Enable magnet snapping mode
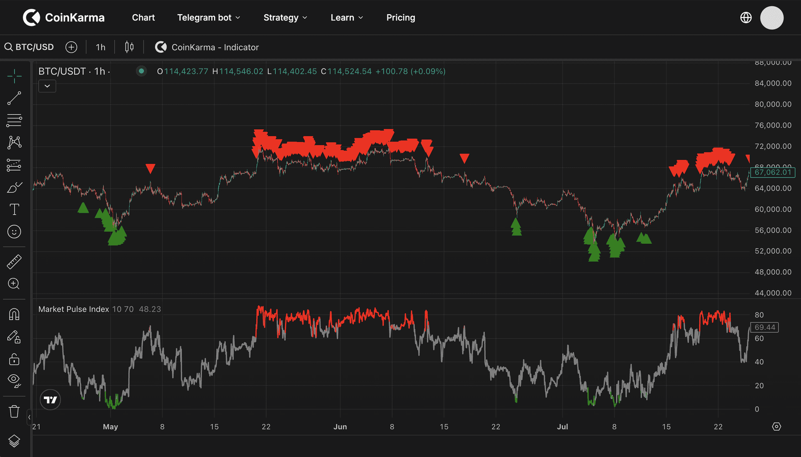The height and width of the screenshot is (457, 801). click(x=14, y=314)
